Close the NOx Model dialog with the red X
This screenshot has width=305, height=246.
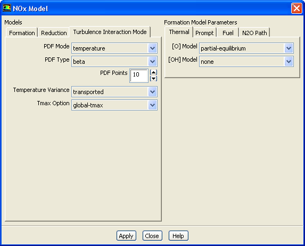pos(296,9)
